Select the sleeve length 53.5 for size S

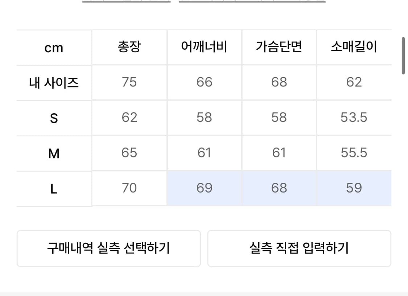point(354,118)
